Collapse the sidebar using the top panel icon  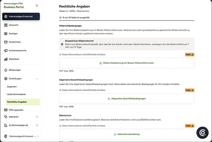tap(37, 6)
